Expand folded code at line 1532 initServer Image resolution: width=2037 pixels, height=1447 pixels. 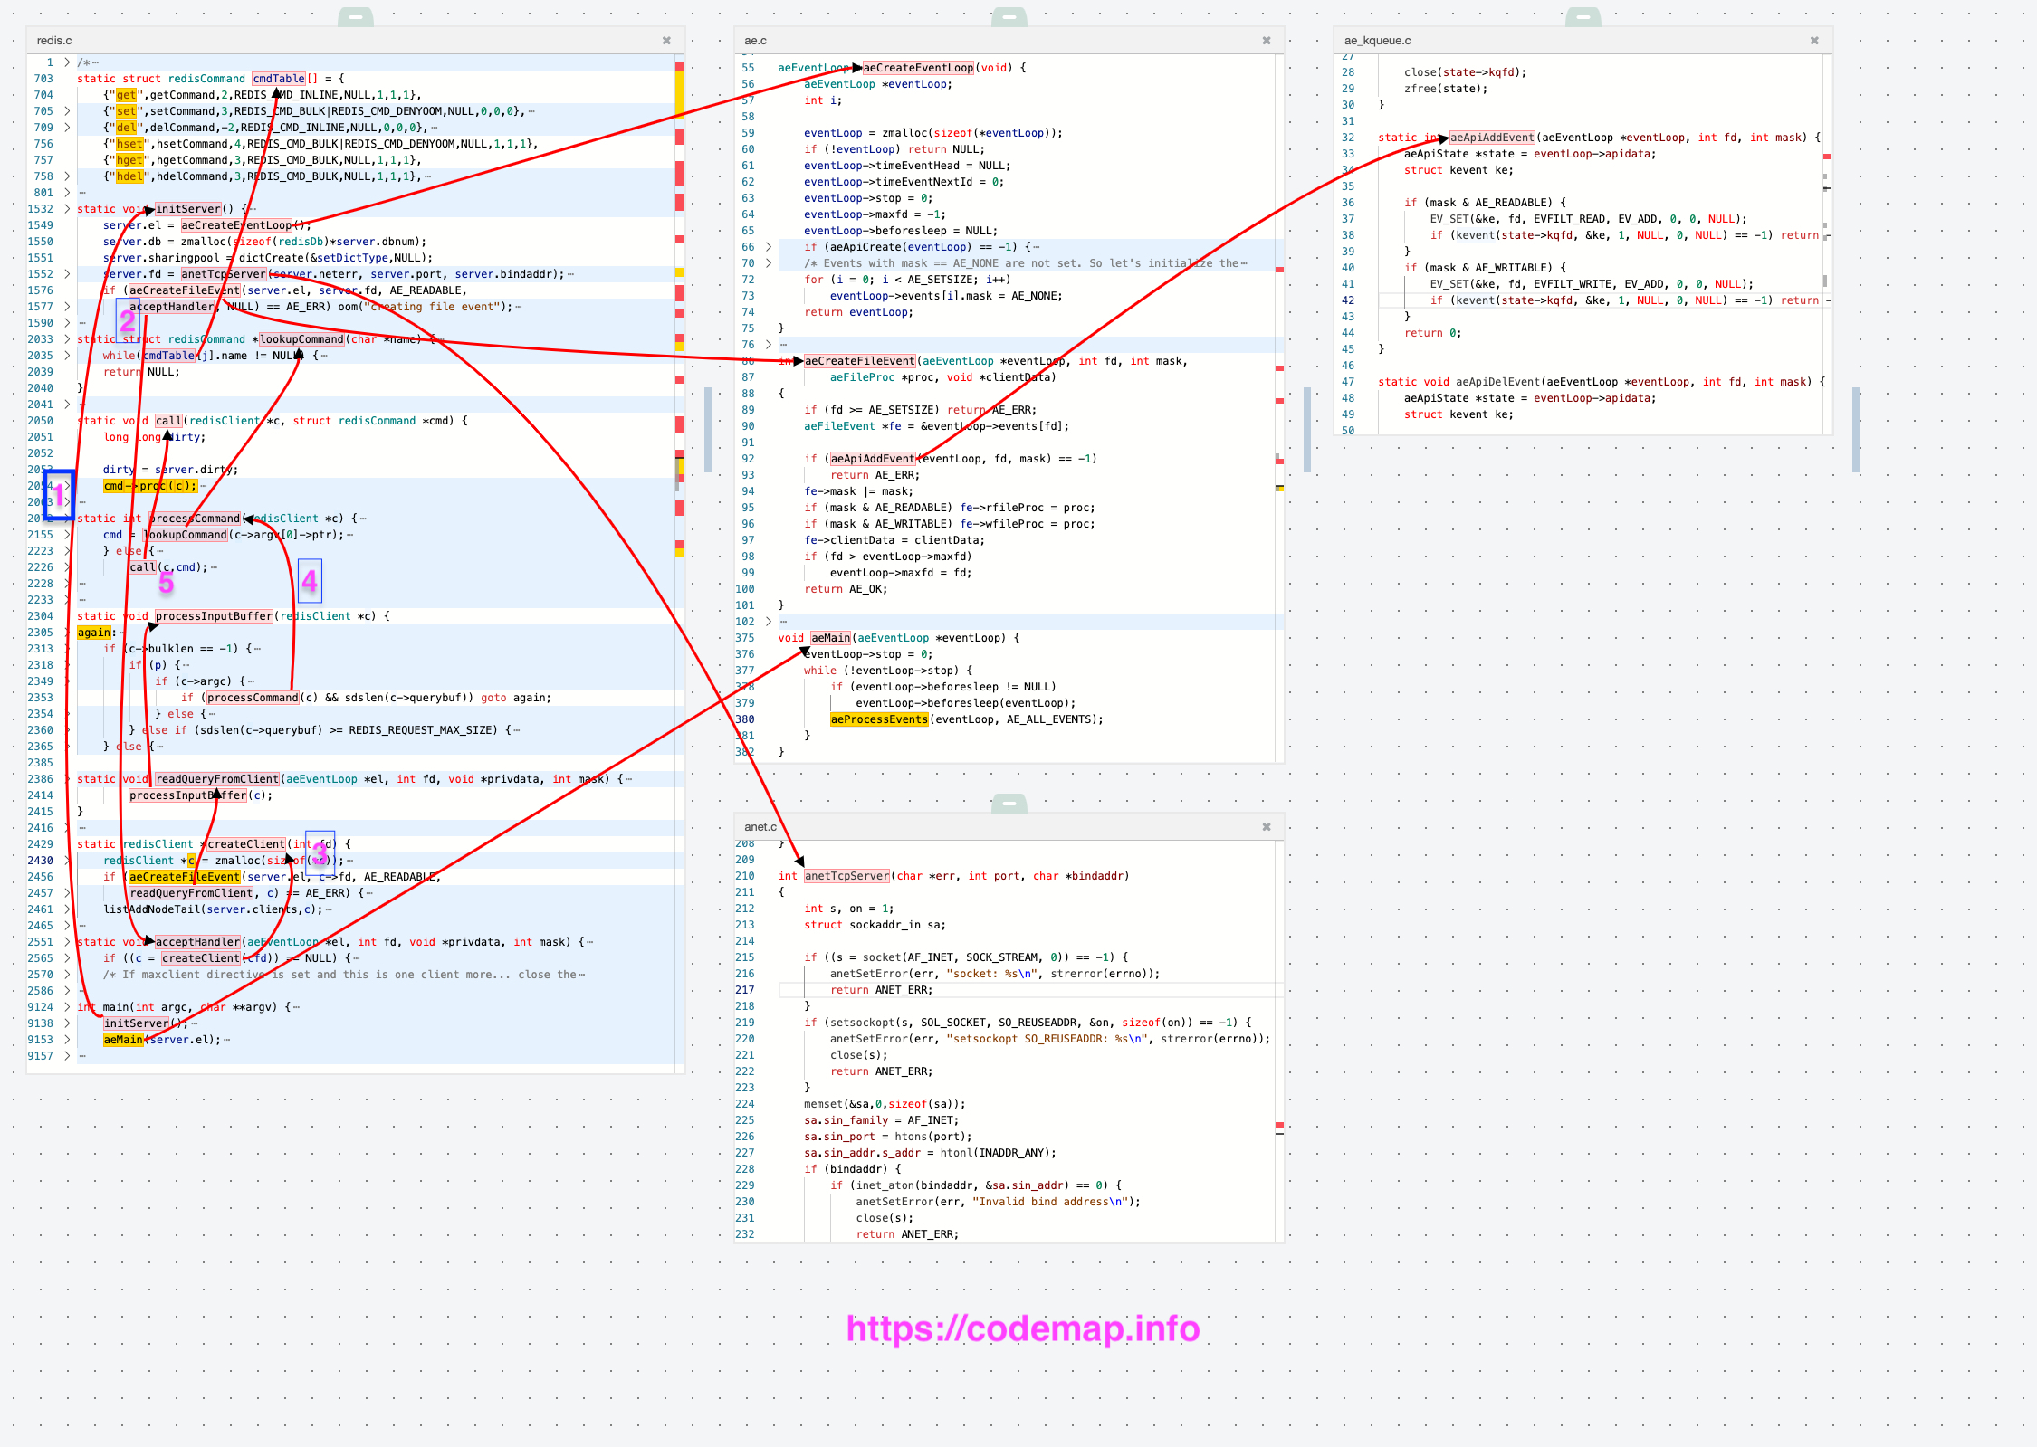pyautogui.click(x=67, y=209)
